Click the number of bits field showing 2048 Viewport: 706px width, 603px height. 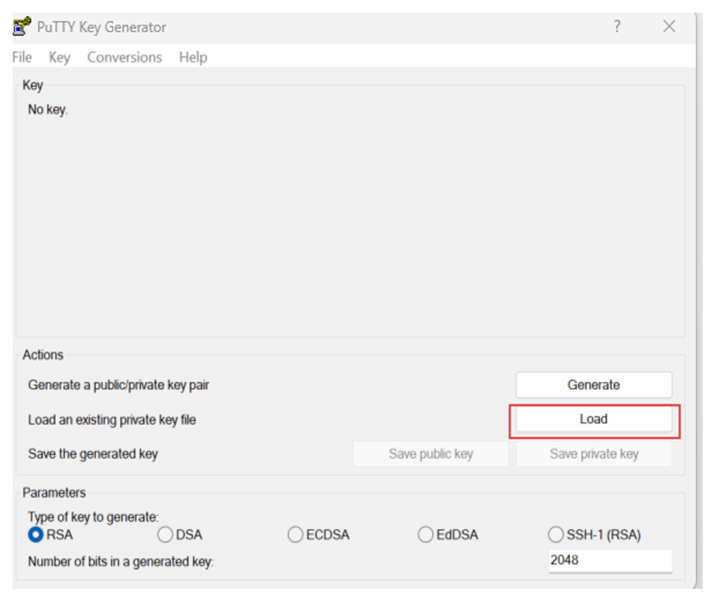(x=609, y=560)
